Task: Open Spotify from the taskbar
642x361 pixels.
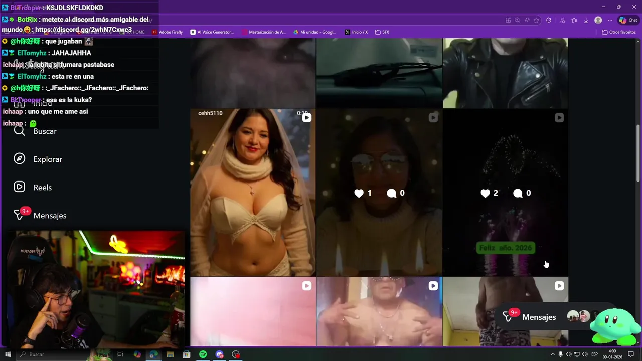Action: coord(203,354)
